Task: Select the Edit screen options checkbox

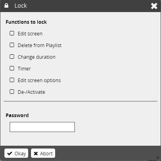Action: (x=12, y=80)
